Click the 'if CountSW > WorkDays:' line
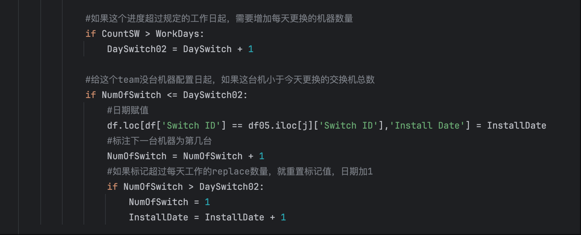Image resolution: width=581 pixels, height=235 pixels. 145,34
